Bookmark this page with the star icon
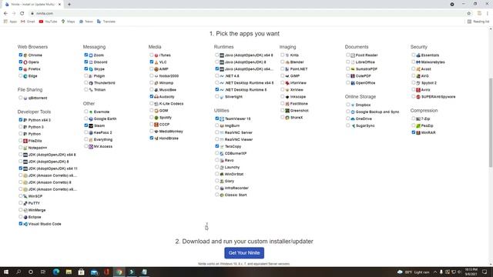 tap(469, 13)
